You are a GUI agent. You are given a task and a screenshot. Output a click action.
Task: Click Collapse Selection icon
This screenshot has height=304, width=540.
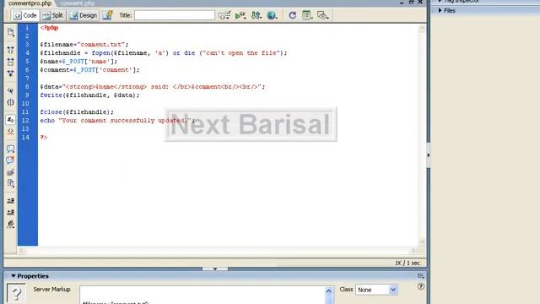point(11,62)
